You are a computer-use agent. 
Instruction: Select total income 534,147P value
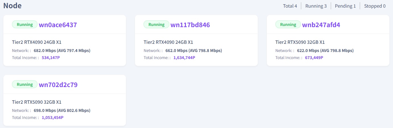(x=51, y=58)
